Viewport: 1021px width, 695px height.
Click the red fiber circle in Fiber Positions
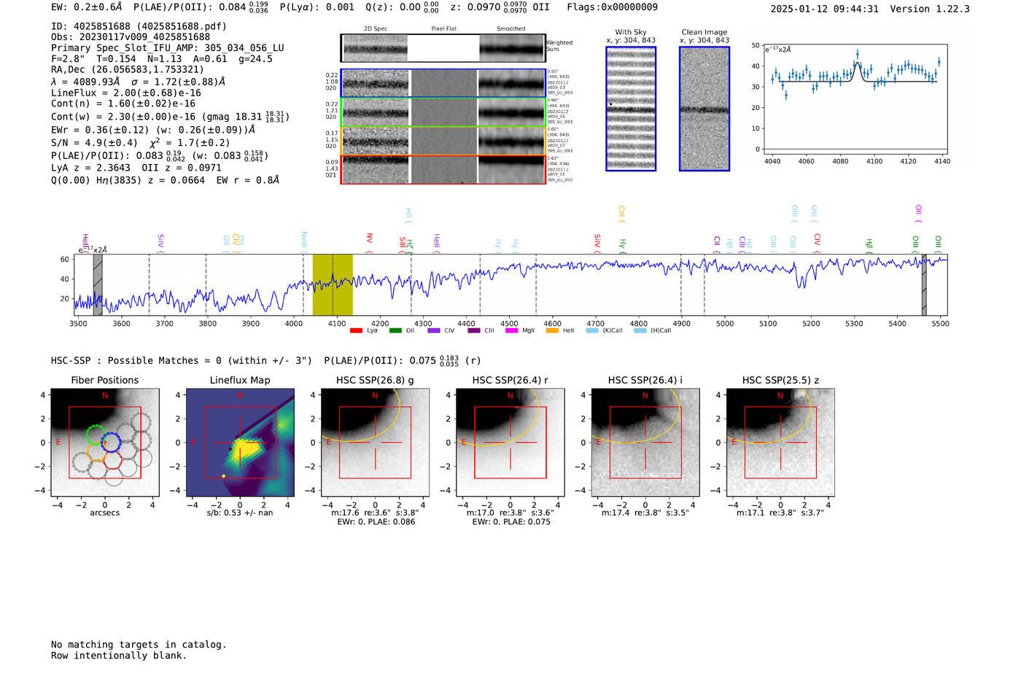tap(112, 460)
